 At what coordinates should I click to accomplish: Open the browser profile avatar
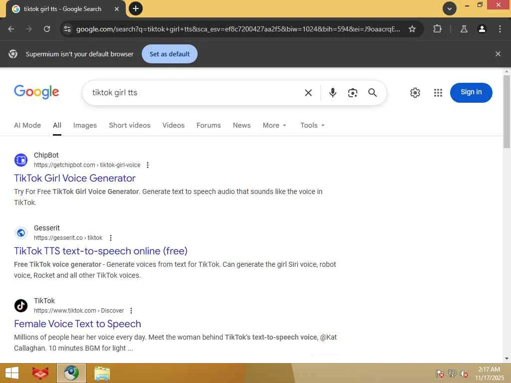click(x=482, y=29)
